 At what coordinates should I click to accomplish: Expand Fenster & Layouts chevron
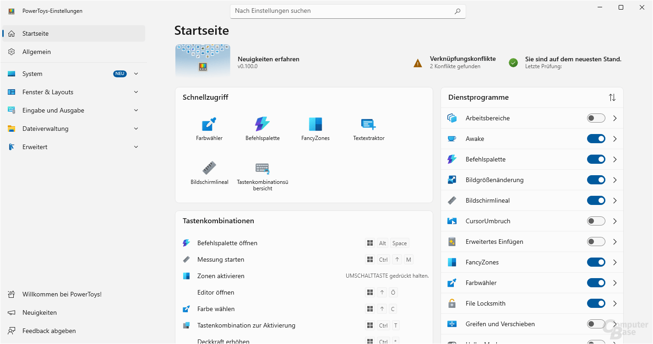(x=136, y=92)
